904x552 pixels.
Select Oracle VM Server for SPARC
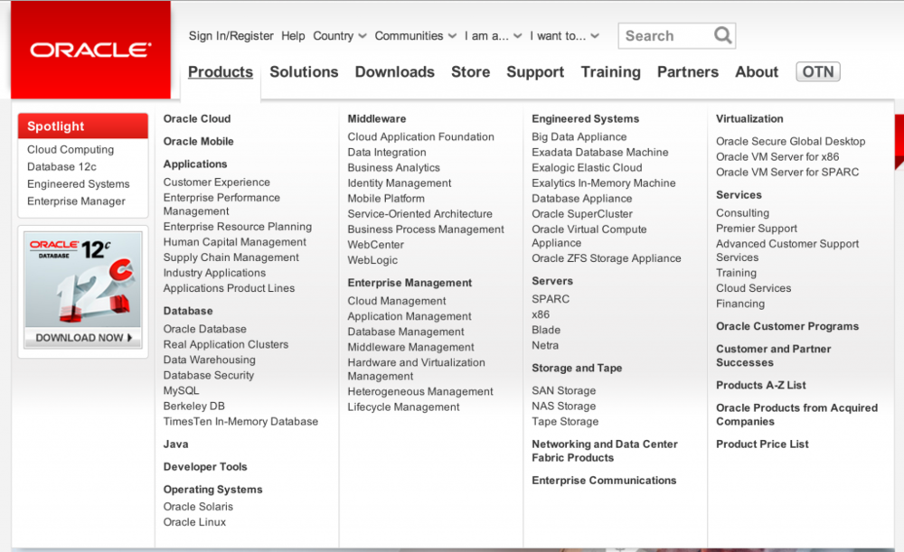(x=787, y=172)
